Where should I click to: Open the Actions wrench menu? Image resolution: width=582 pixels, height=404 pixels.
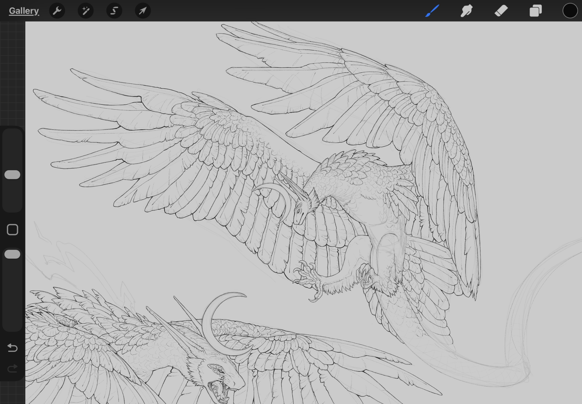[x=57, y=11]
